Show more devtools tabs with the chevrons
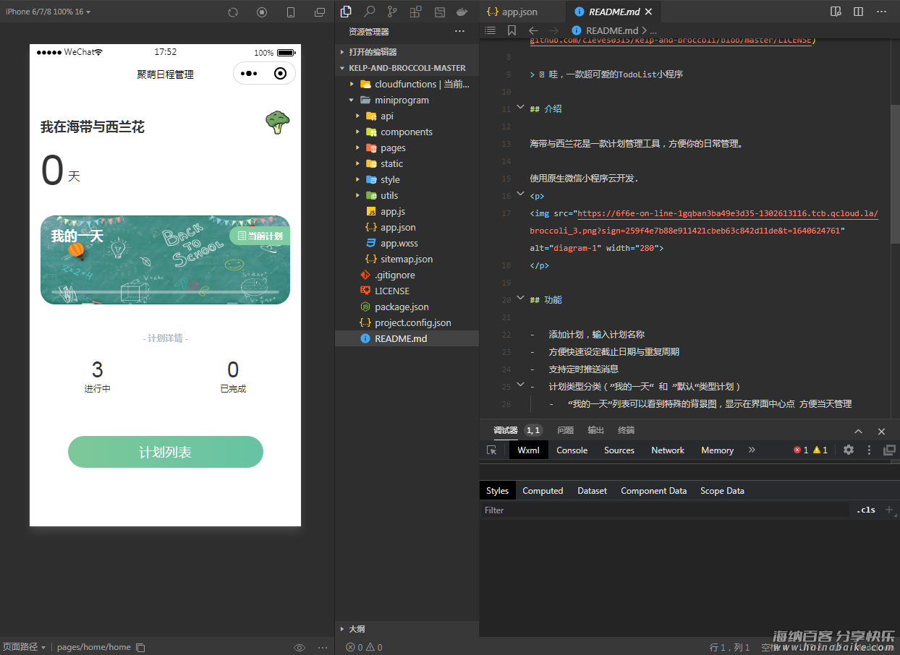Screen dimensions: 900x655 [752, 450]
